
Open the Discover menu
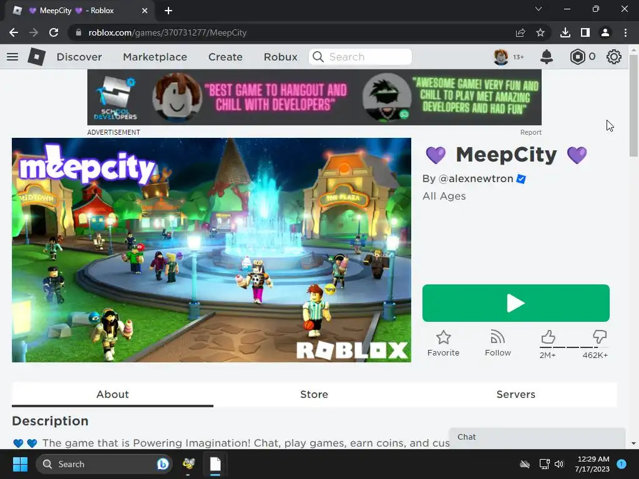point(79,57)
